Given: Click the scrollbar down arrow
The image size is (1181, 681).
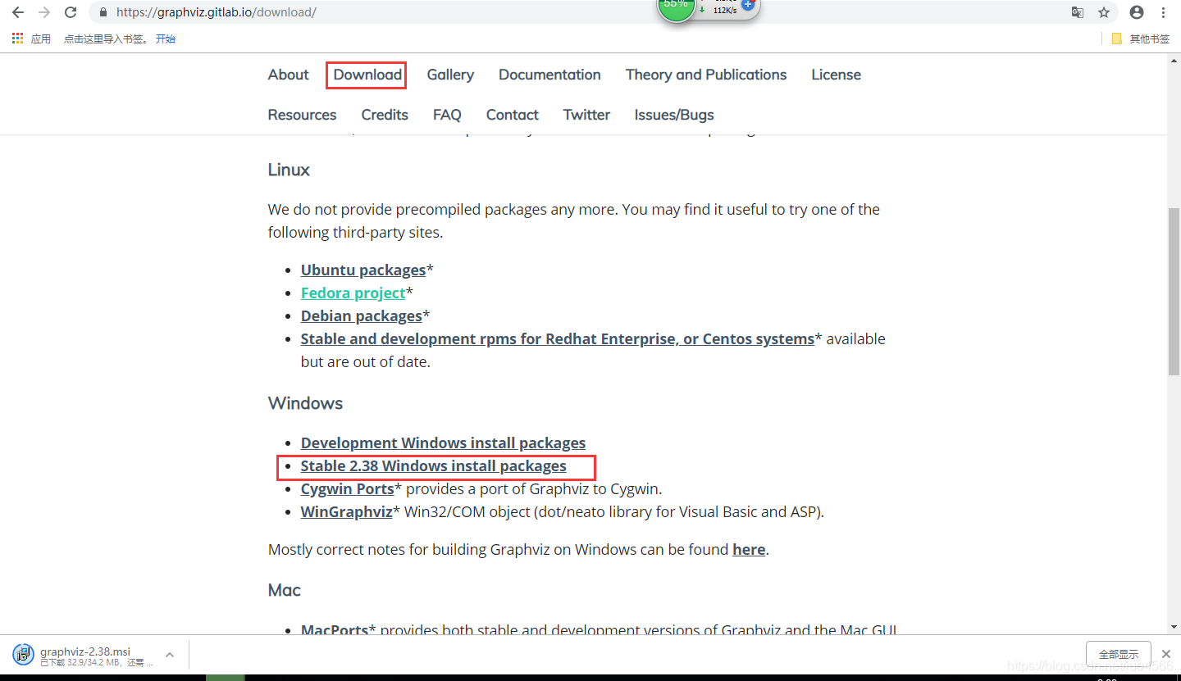Looking at the screenshot, I should [x=1174, y=627].
